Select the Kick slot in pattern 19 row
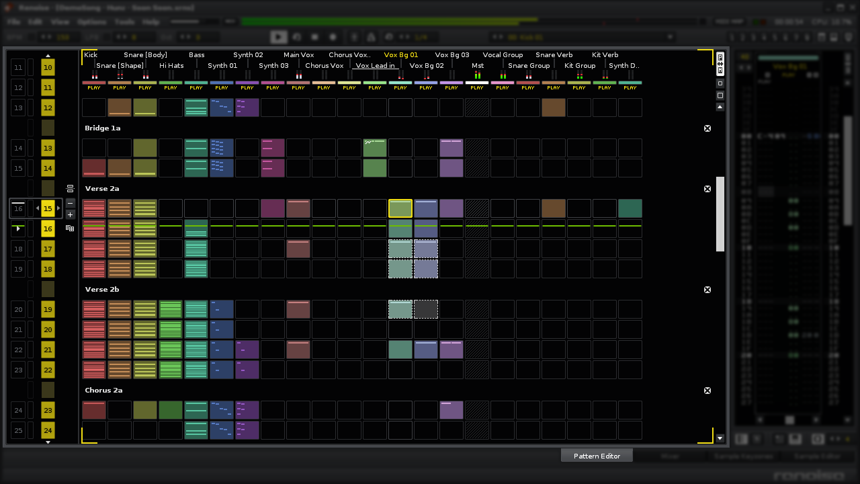Screen dimensions: 860x484 [94, 309]
